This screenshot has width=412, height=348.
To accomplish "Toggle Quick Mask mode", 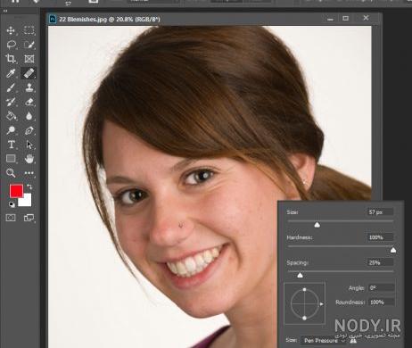I will pyautogui.click(x=11, y=218).
